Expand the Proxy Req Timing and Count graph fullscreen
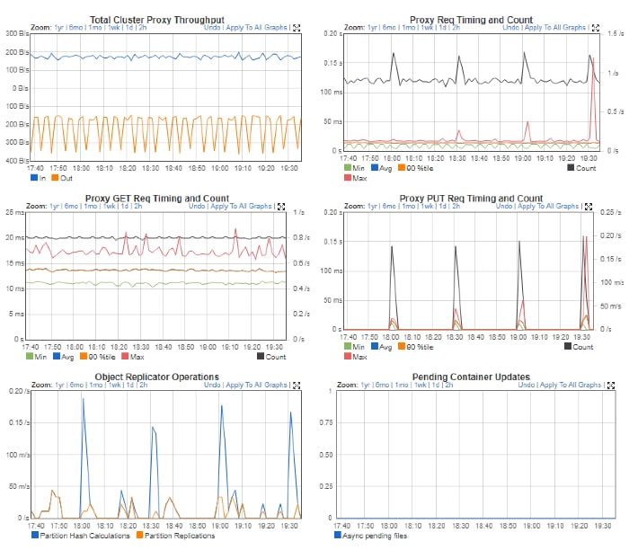 click(x=596, y=28)
